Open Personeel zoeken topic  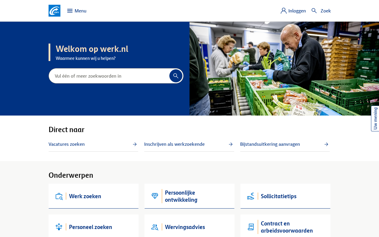(94, 226)
